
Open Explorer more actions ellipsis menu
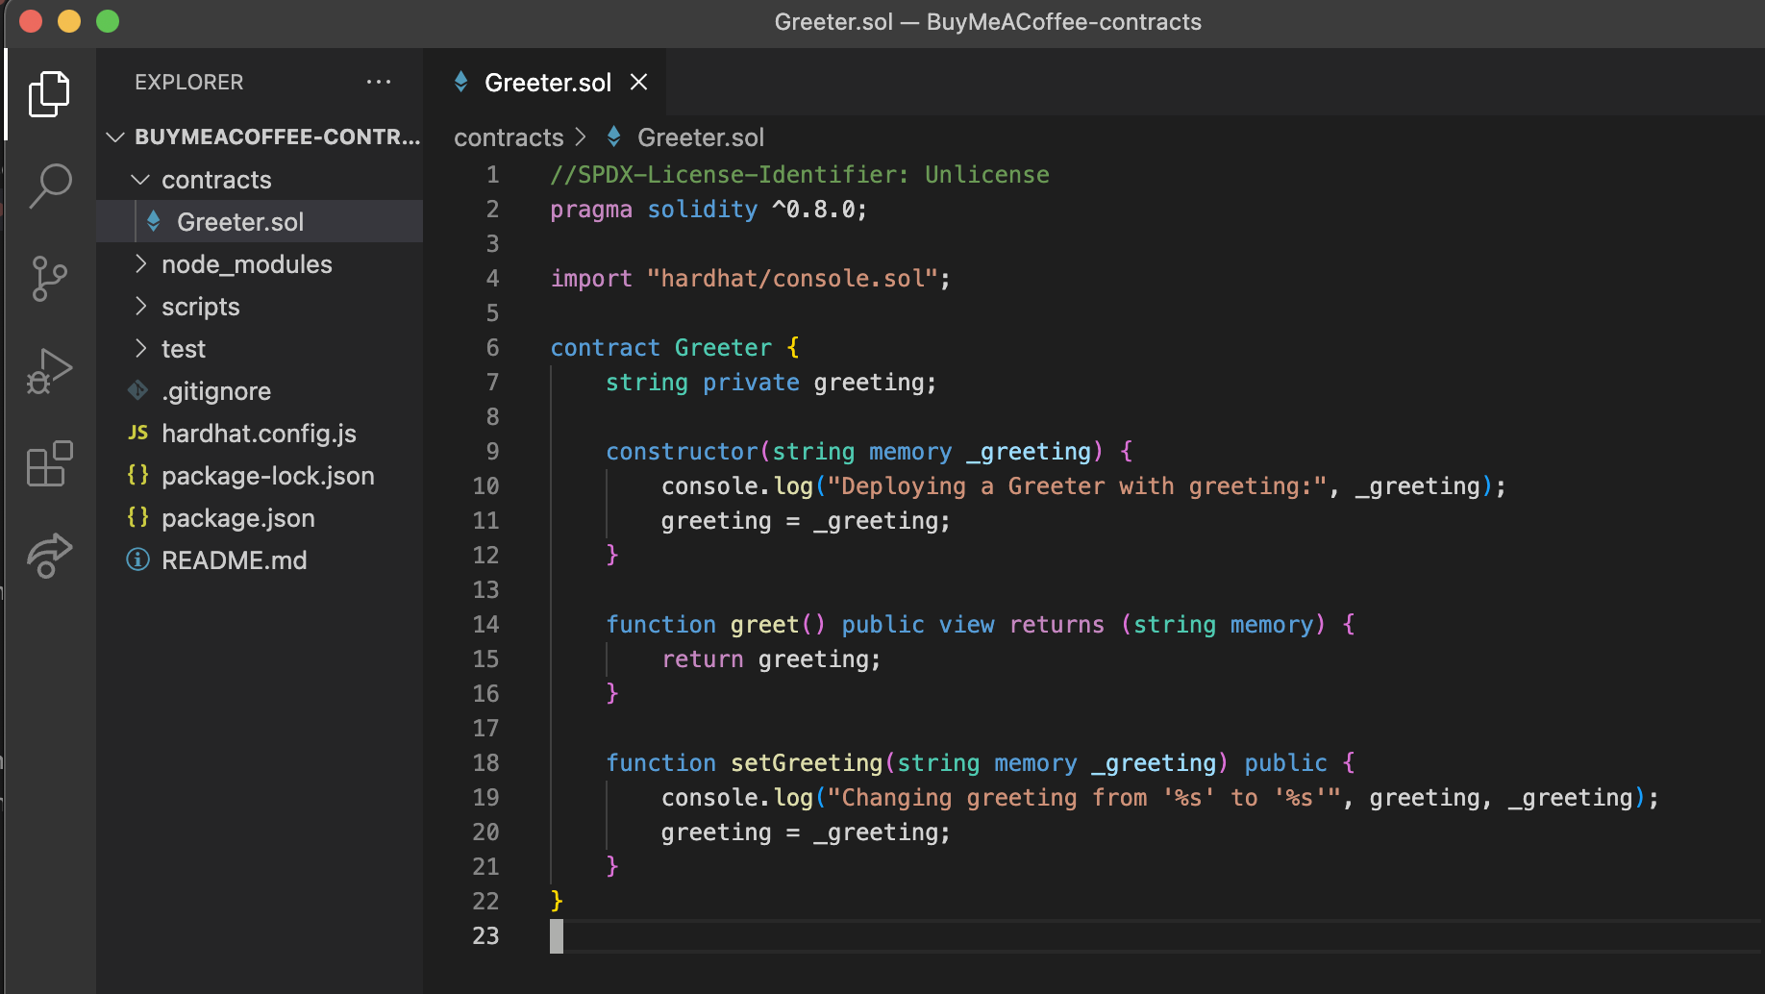(x=379, y=83)
